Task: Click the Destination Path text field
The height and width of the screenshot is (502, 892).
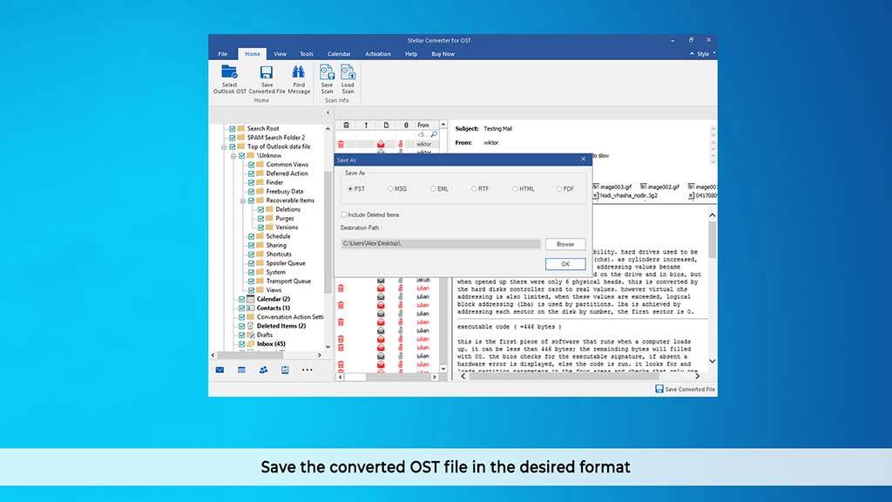Action: pyautogui.click(x=440, y=244)
